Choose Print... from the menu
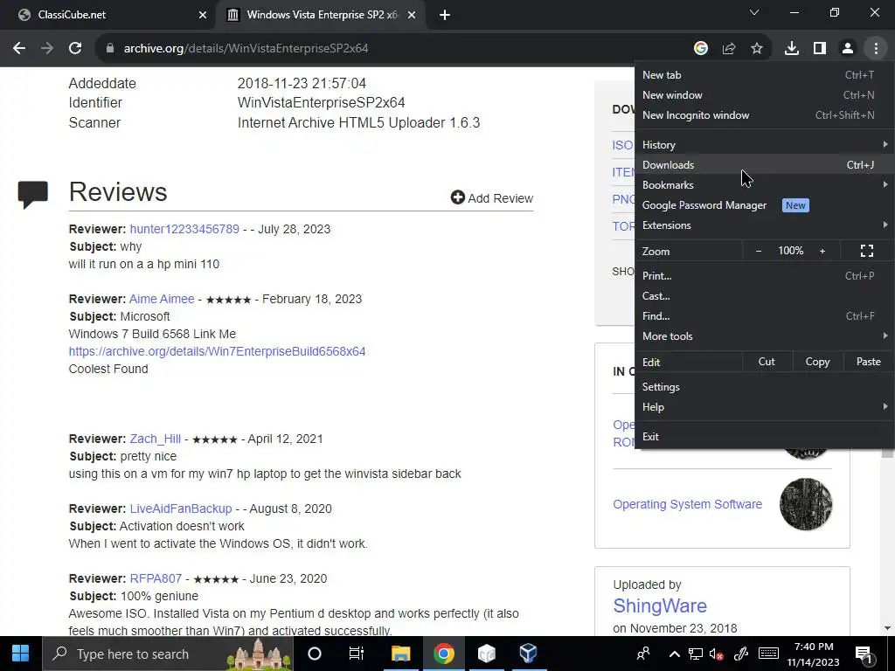The height and width of the screenshot is (671, 895). 764,275
